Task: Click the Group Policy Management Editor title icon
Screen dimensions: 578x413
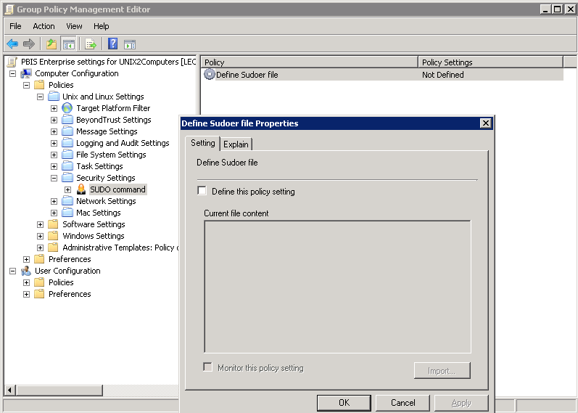Action: [x=9, y=9]
